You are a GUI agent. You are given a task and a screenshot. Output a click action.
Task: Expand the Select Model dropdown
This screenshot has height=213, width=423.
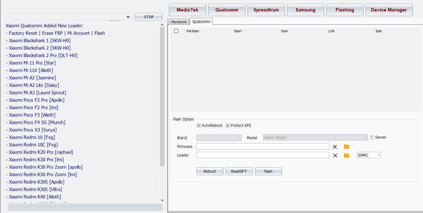pos(315,138)
